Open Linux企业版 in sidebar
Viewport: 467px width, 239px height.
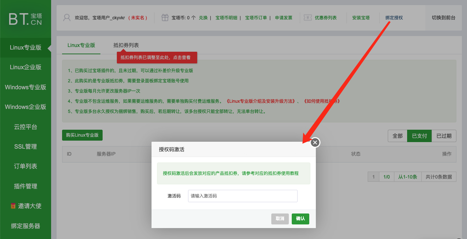point(26,67)
